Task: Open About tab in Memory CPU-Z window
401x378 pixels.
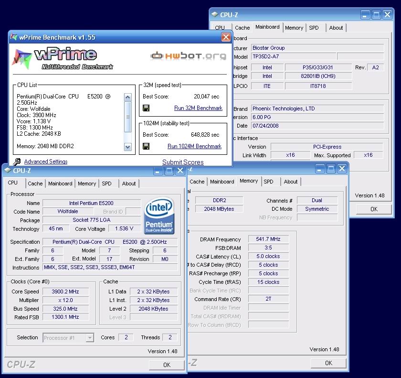Action: pos(291,182)
